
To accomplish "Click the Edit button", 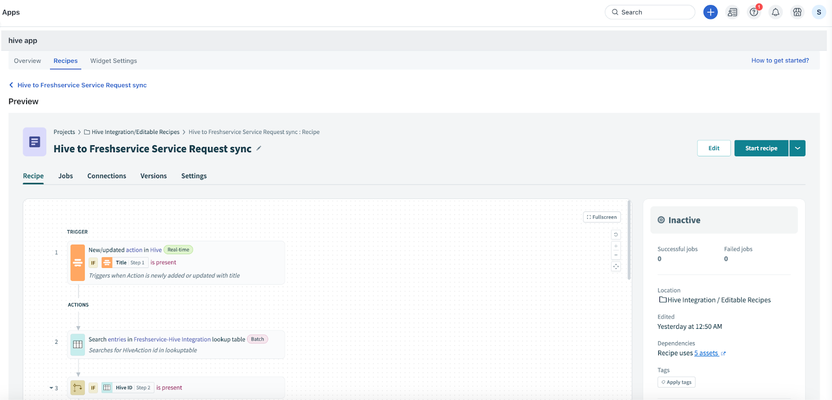I will [714, 148].
